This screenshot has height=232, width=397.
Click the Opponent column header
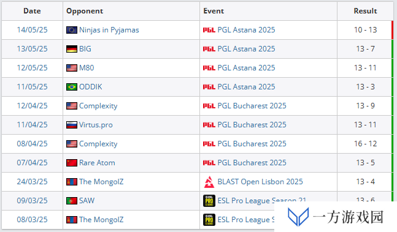(85, 11)
